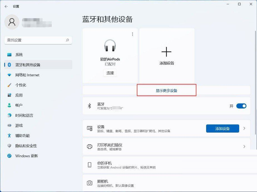The width and height of the screenshot is (257, 192).
Task: Click the vertical scrollbar on right
Action: tap(256, 83)
